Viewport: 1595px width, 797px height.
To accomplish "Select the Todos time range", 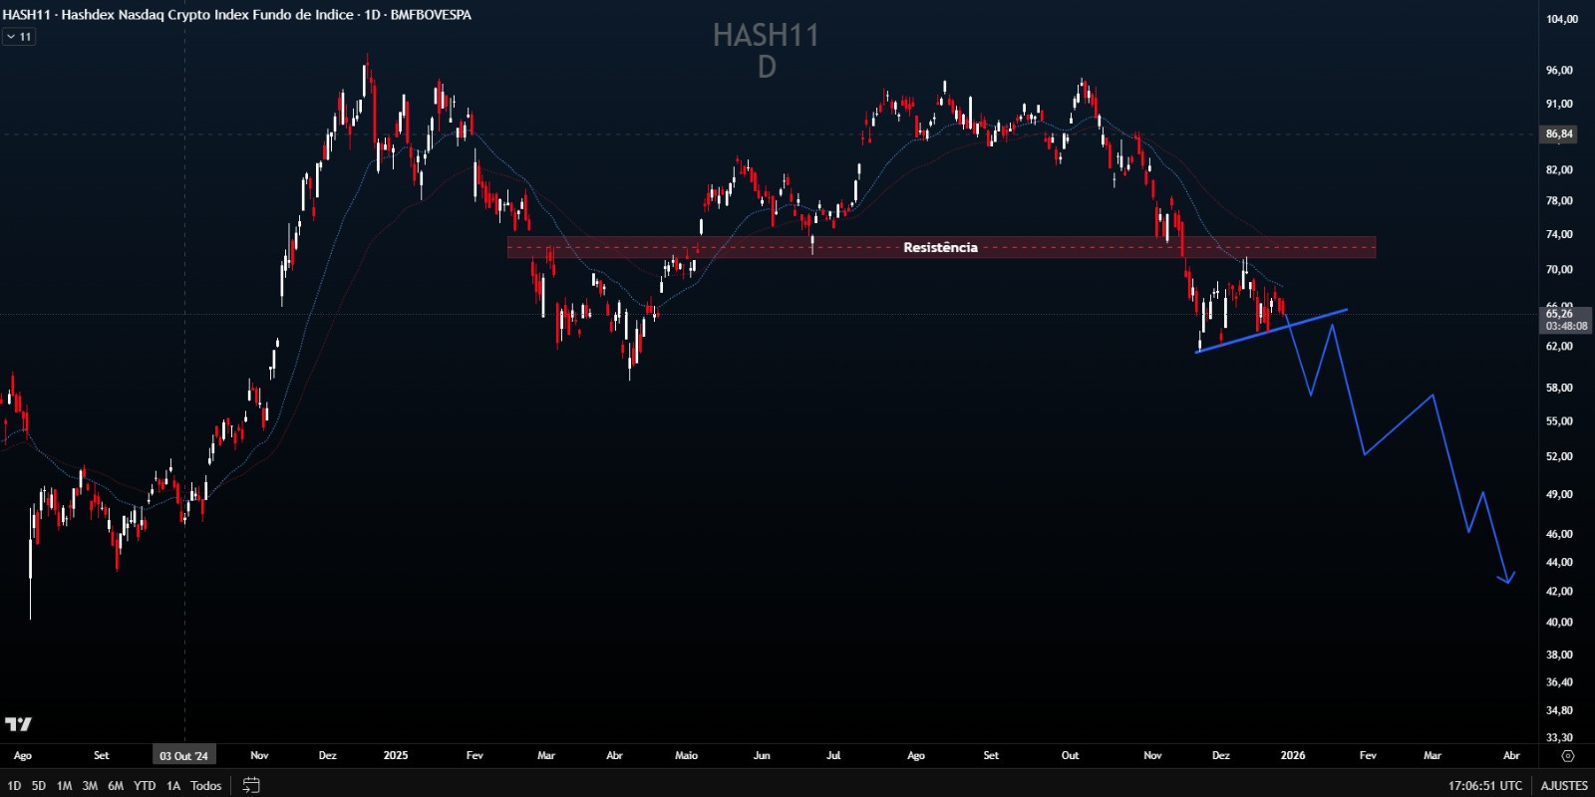I will point(205,786).
